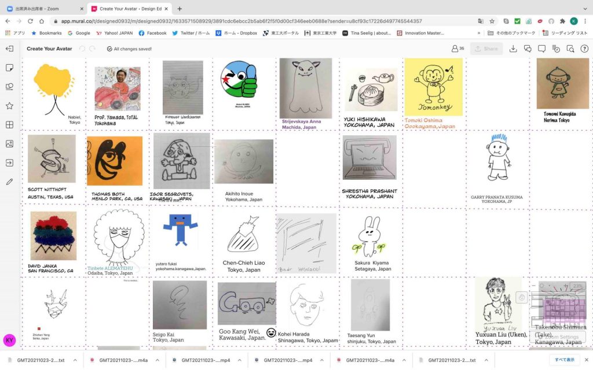Click the download mural icon

[x=513, y=49]
